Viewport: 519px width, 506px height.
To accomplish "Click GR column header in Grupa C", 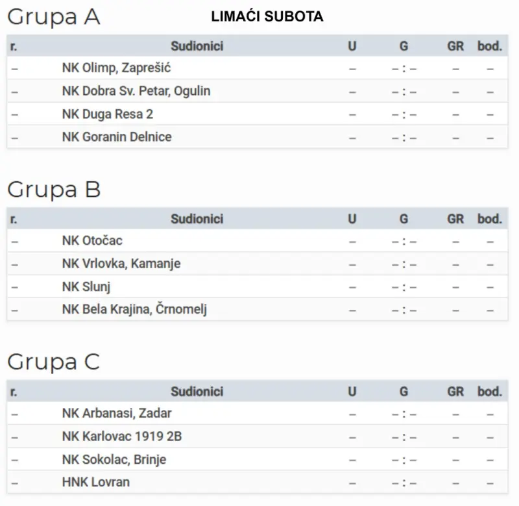I will tap(455, 392).
